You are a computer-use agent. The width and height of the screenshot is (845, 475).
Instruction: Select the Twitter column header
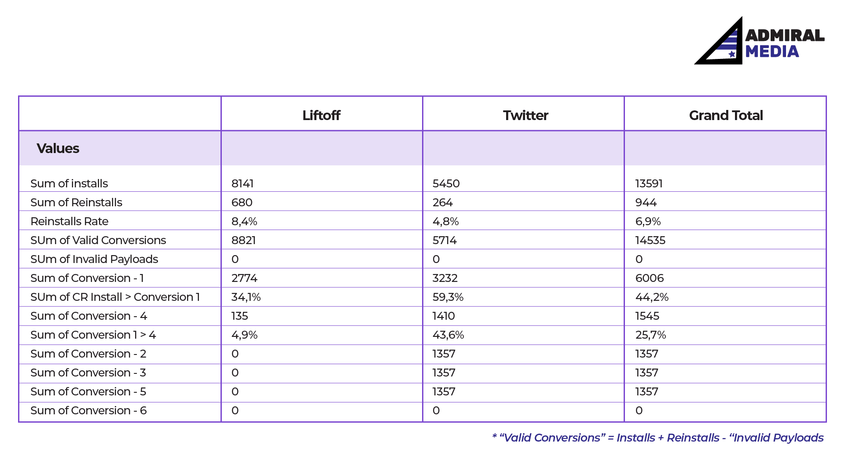[x=525, y=115]
